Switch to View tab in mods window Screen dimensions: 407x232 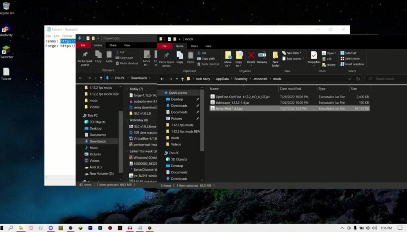(208, 46)
